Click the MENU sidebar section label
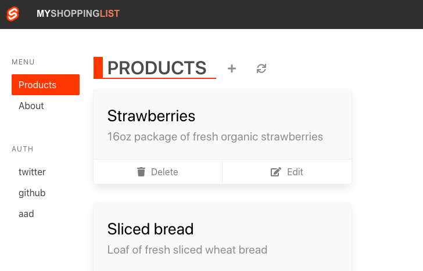Image resolution: width=423 pixels, height=271 pixels. click(23, 62)
